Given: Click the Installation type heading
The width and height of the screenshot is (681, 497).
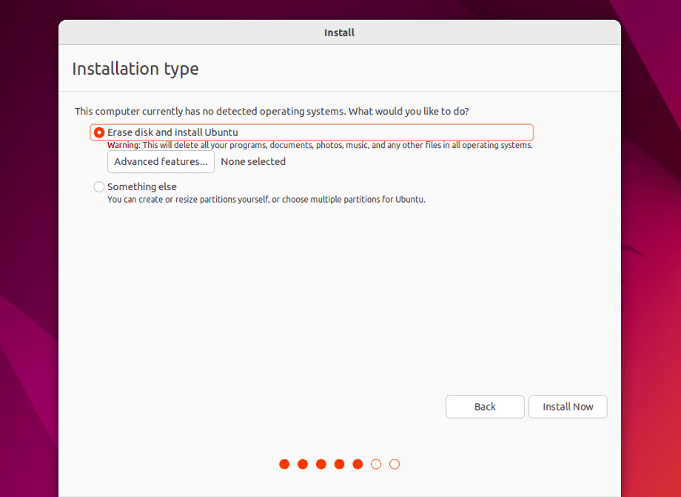Looking at the screenshot, I should (135, 69).
